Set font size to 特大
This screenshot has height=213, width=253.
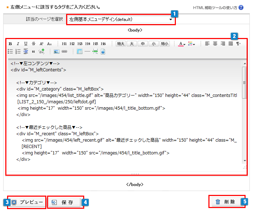121,44
